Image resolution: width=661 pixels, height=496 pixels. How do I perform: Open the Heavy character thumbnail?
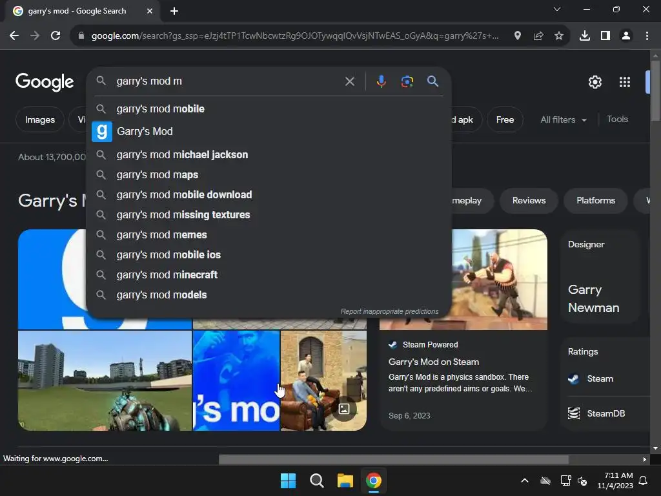point(500,280)
